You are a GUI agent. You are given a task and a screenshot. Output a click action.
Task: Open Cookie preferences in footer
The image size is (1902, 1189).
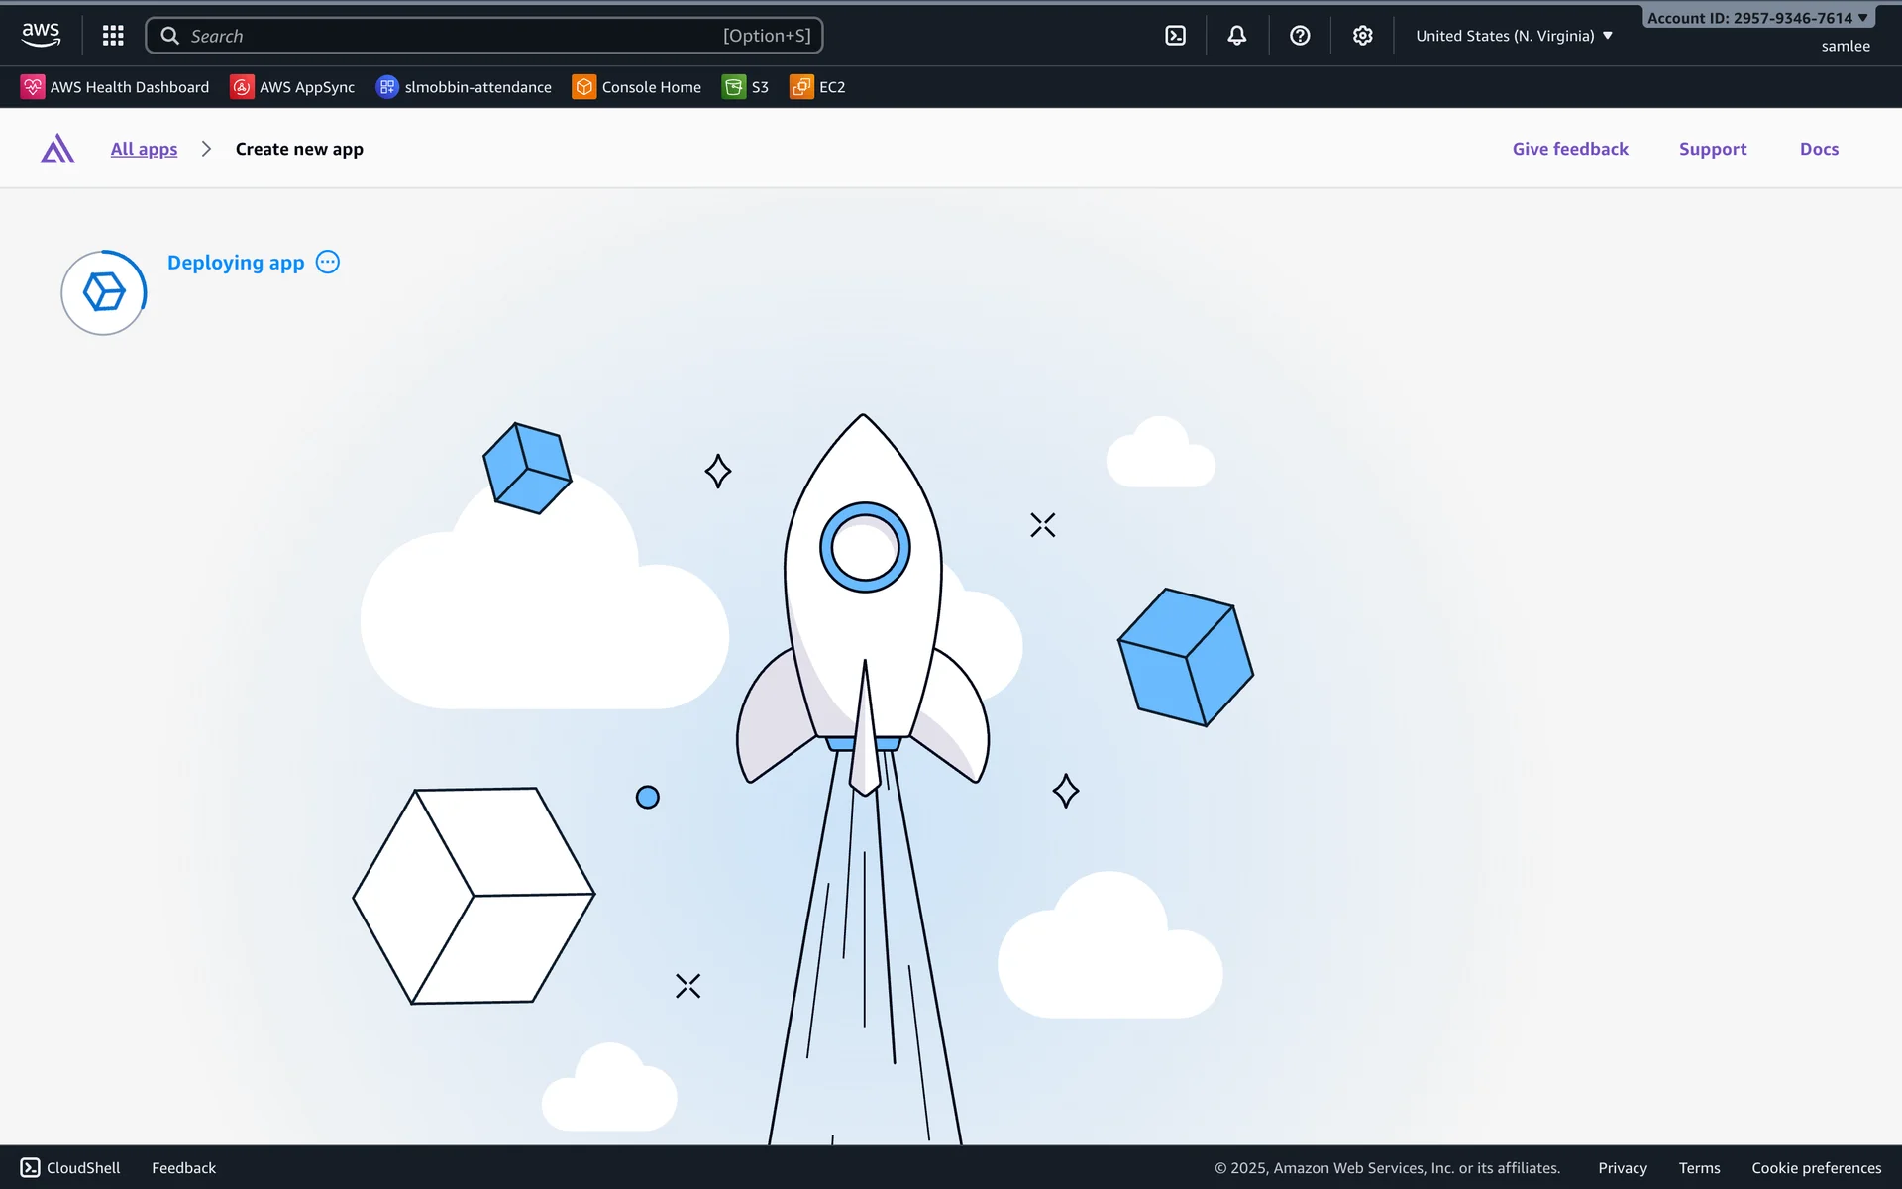1816,1168
